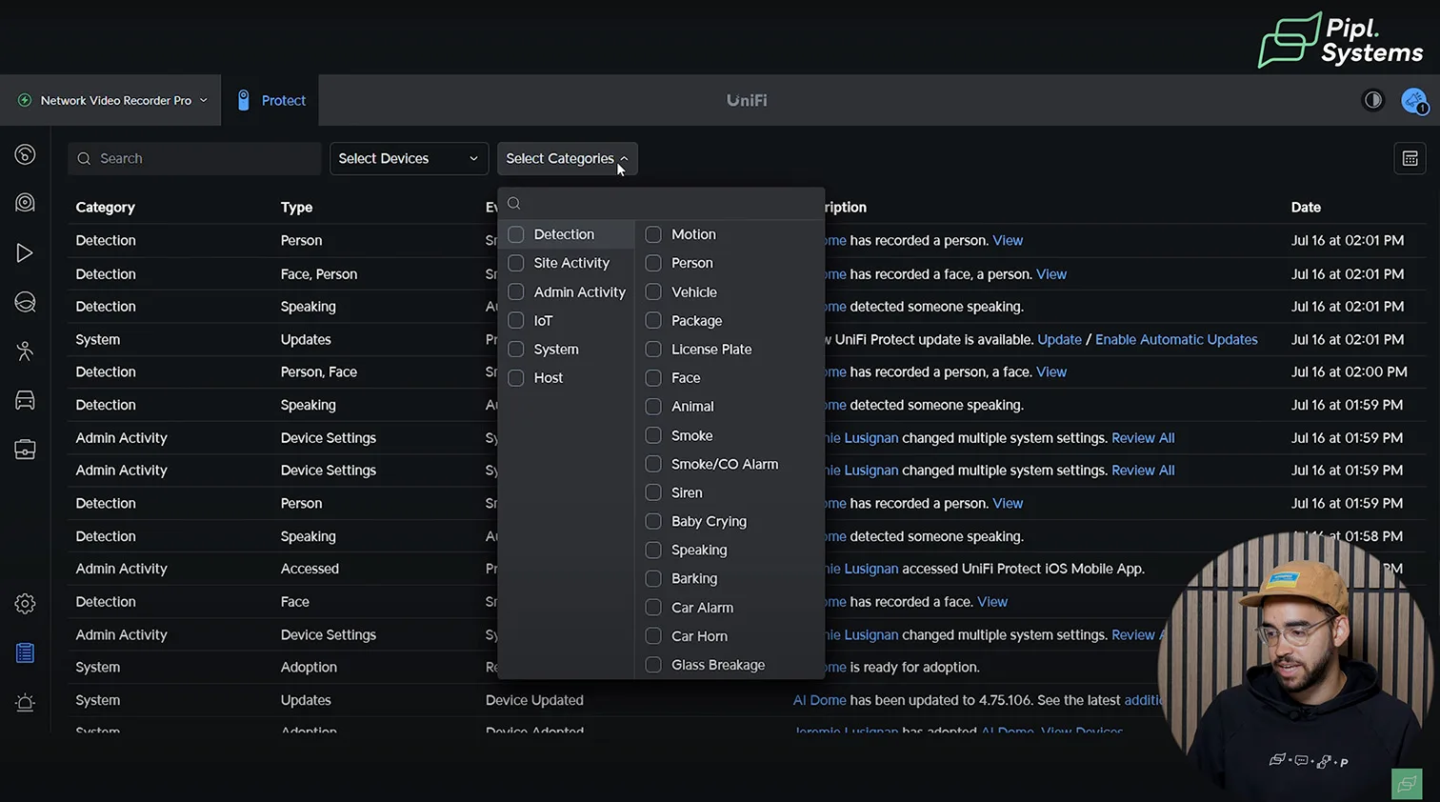Screen dimensions: 1440x802
Task: Click the camera devices sidebar icon
Action: (26, 203)
